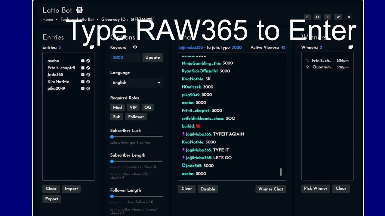Image resolution: width=385 pixels, height=216 pixels.
Task: Click the "KiraNotMe: 3K" chat message
Action: (x=196, y=79)
